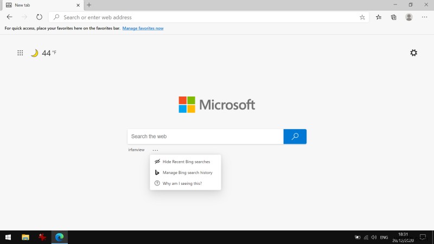Go back using the back arrow
This screenshot has width=434, height=244.
pos(9,17)
